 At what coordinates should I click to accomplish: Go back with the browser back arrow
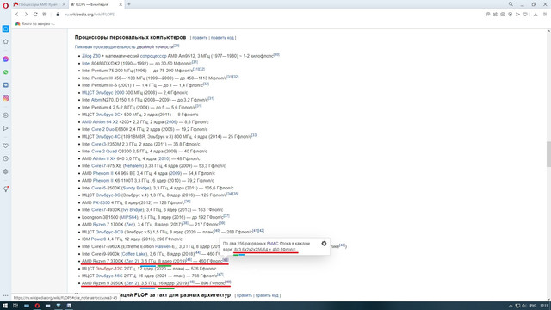(x=17, y=15)
